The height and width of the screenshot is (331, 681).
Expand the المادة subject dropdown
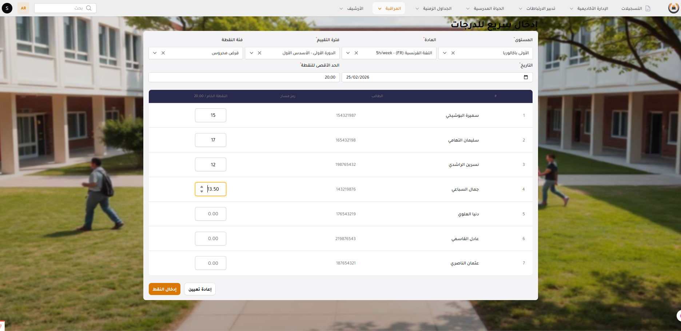pos(348,53)
